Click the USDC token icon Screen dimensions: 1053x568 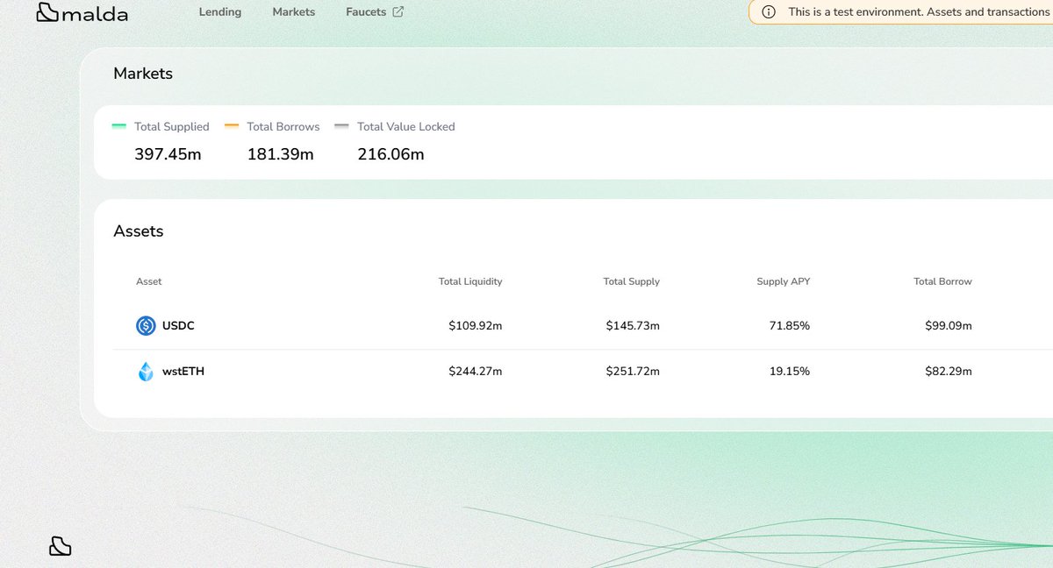click(x=145, y=325)
